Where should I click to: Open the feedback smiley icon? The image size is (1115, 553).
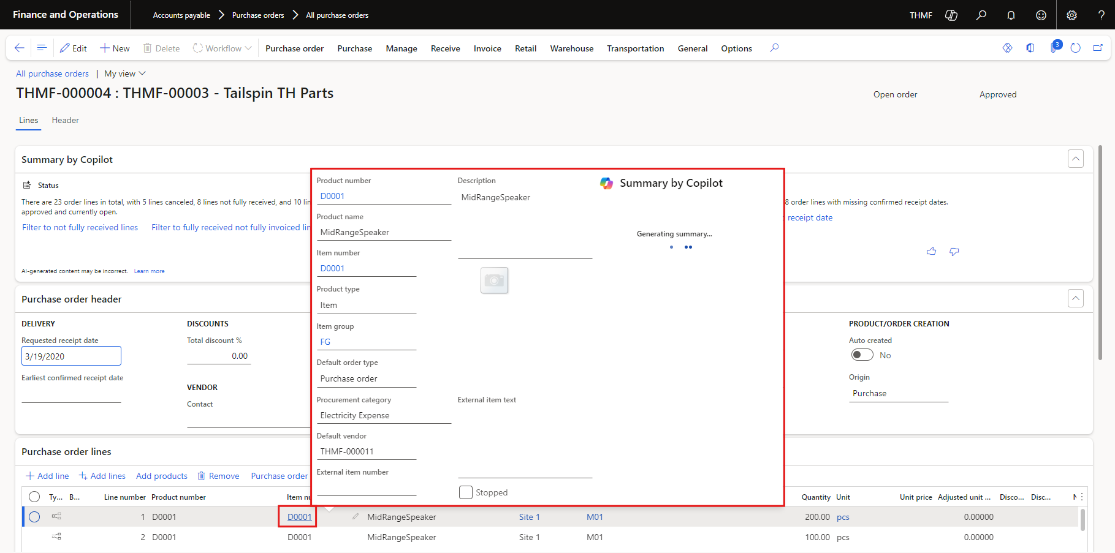1041,15
